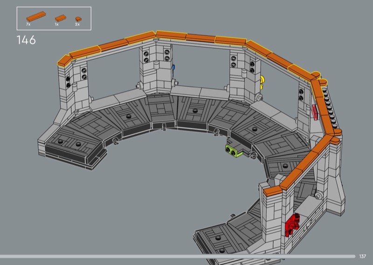373x265 pixels.
Task: Click the two round orange tiles at right corner
Action: (320, 78)
